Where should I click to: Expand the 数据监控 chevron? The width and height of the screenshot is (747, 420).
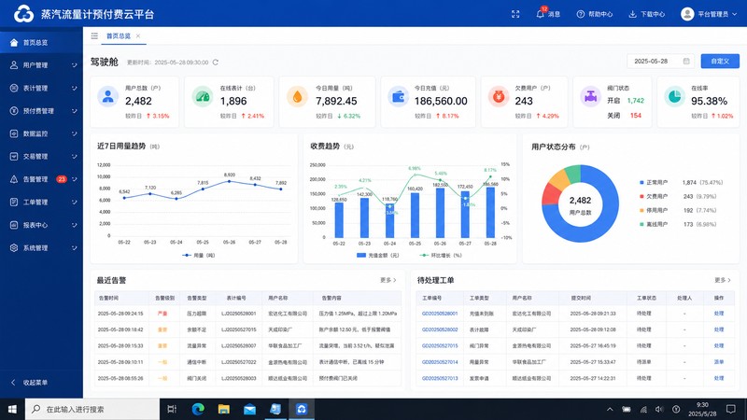(75, 133)
